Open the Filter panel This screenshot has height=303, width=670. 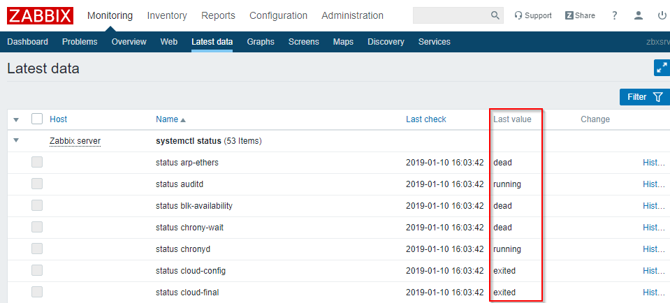coord(644,97)
